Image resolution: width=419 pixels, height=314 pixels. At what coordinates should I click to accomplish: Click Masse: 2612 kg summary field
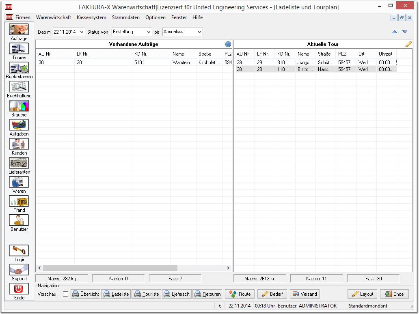[x=260, y=279]
